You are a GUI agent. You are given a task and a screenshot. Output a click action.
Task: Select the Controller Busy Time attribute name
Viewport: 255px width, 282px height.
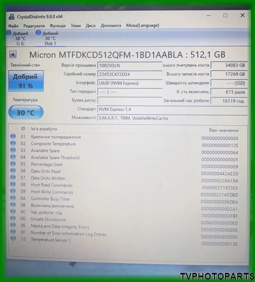(x=50, y=199)
